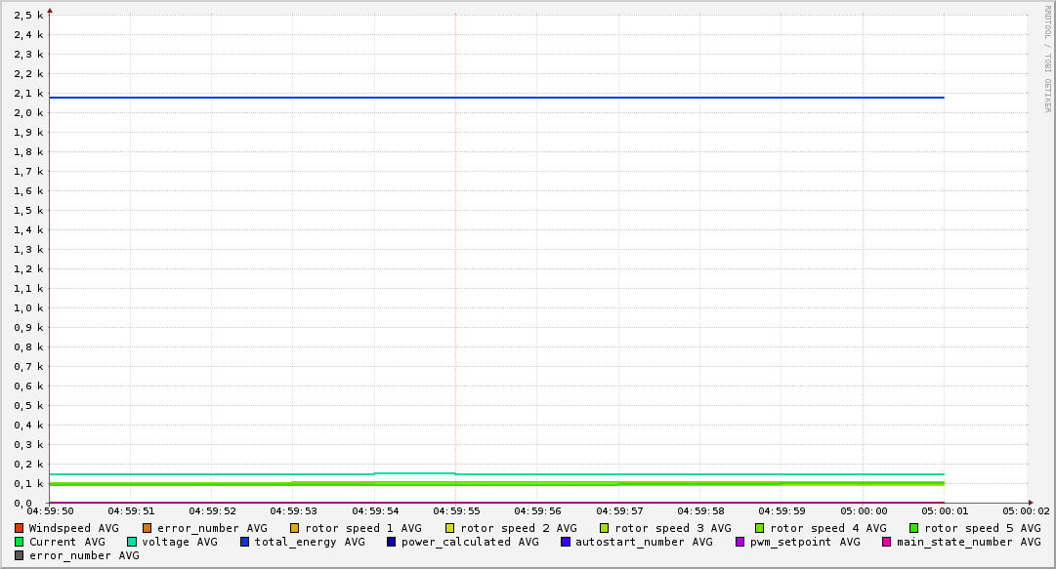1056x569 pixels.
Task: Click the rotor speed 3 AVG legend swatch
Action: point(605,528)
